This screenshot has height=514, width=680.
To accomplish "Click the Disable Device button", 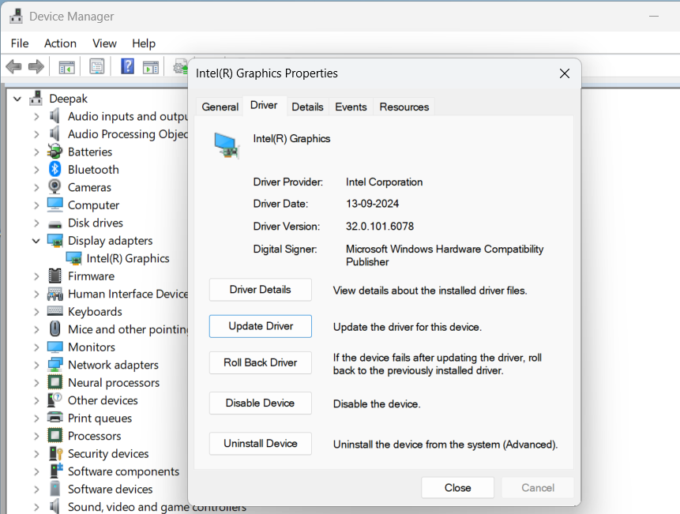I will tap(260, 403).
